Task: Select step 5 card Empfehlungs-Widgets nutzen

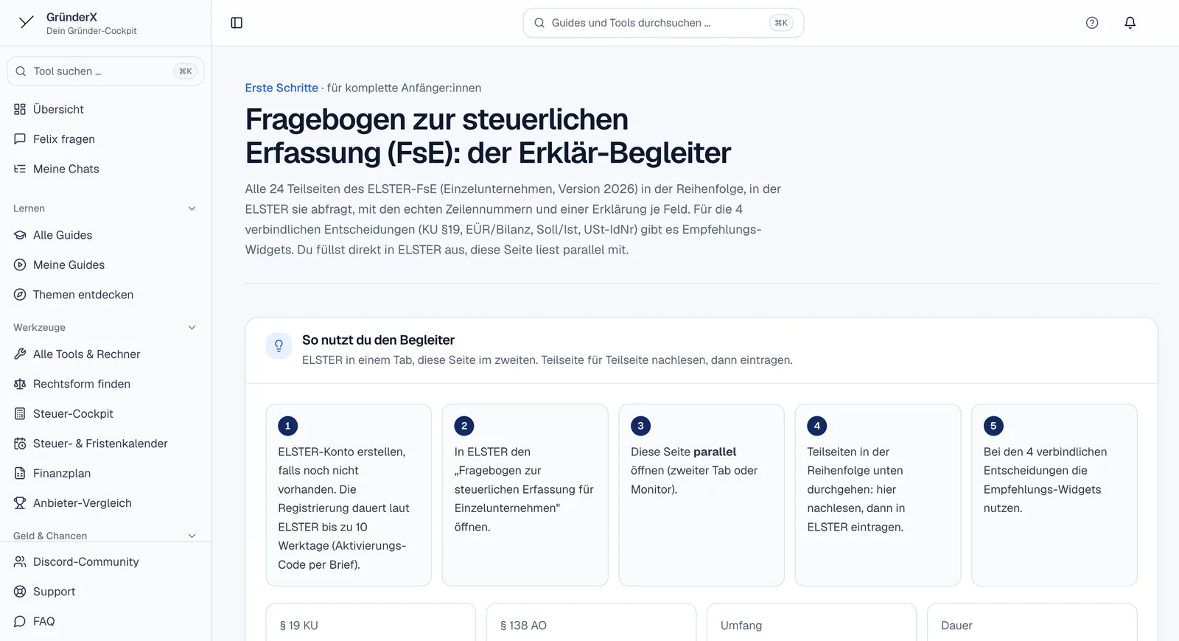Action: click(x=1054, y=495)
